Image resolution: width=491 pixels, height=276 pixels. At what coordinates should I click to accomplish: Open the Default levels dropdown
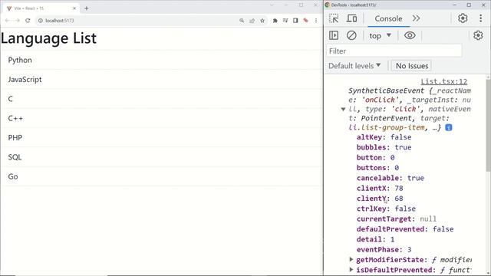(354, 66)
